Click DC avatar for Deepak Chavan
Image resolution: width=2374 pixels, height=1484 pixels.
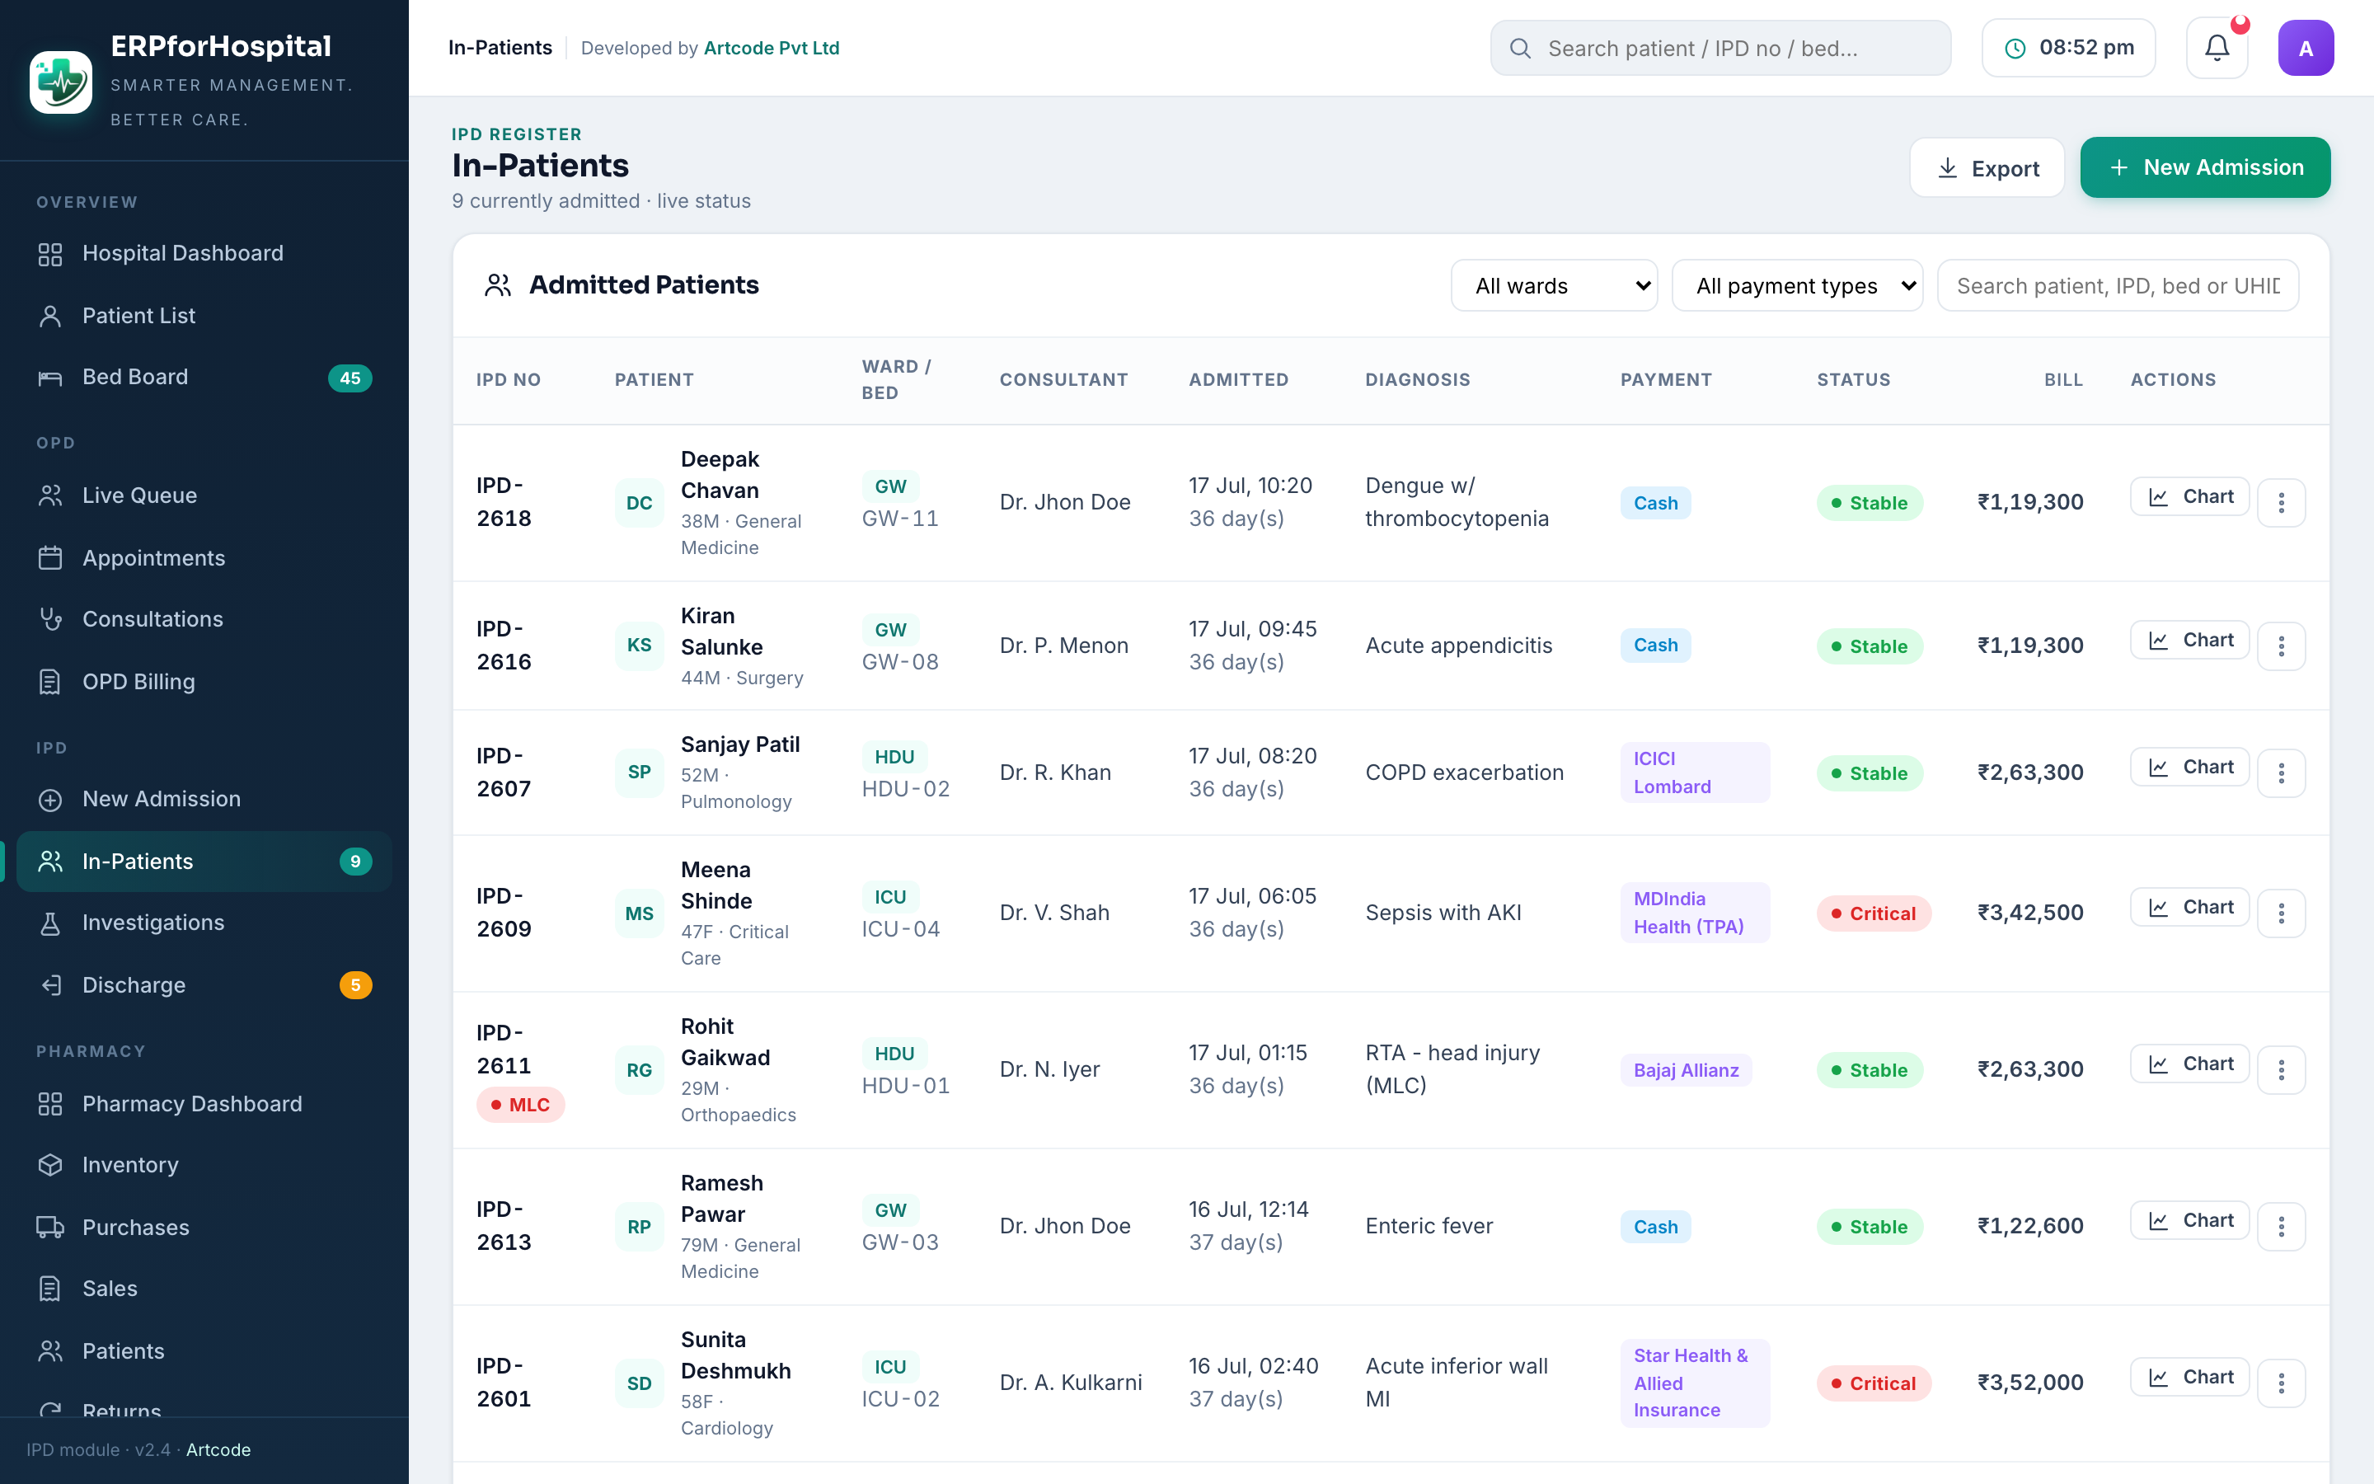click(x=640, y=503)
